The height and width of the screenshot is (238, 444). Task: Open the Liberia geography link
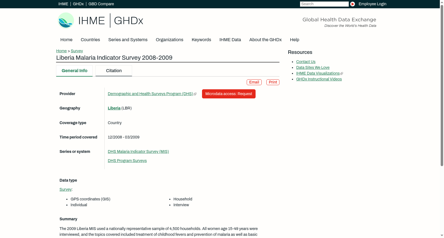pos(114,108)
